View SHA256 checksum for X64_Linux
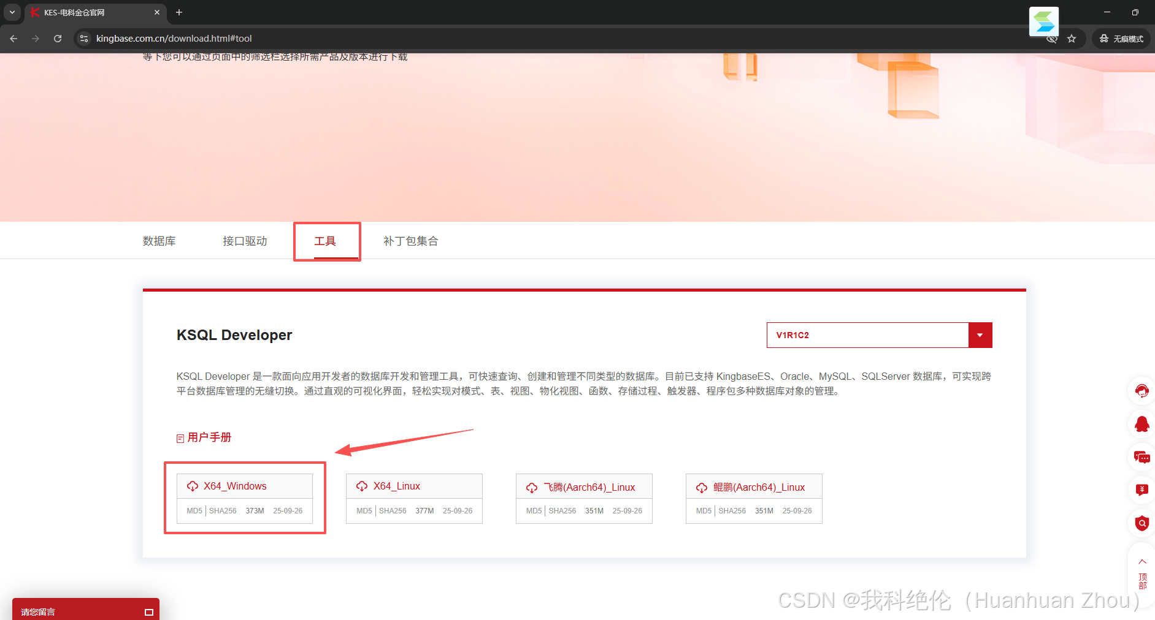 coord(393,511)
